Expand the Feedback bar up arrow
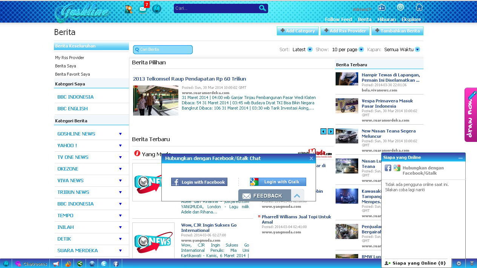Screen dimensions: 477x268 tap(297, 196)
